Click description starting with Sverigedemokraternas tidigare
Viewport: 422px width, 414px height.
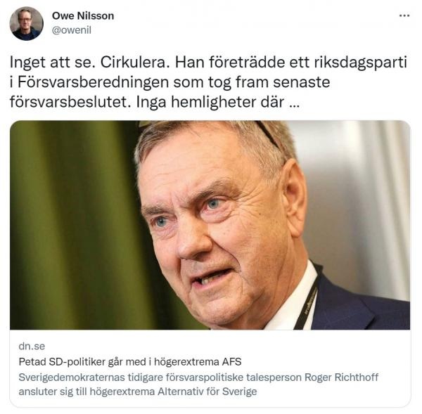coord(198,384)
